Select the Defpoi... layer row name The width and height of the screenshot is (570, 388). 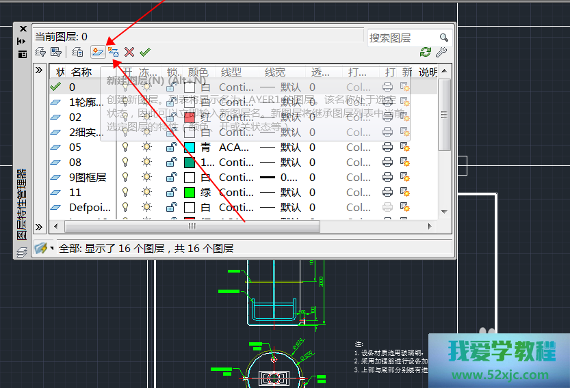pos(85,208)
